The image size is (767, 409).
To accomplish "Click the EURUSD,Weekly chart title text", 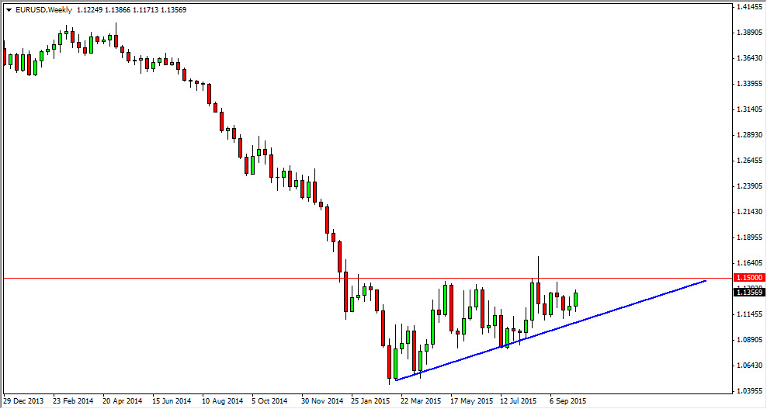I will (44, 10).
